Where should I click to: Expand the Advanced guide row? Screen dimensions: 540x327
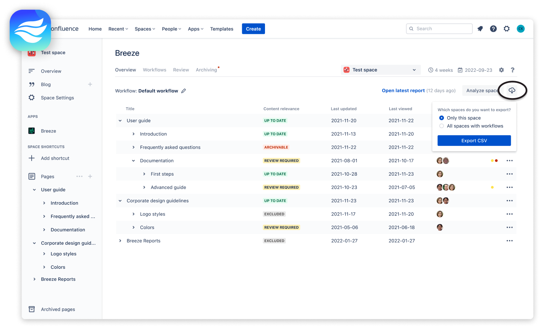pyautogui.click(x=144, y=187)
